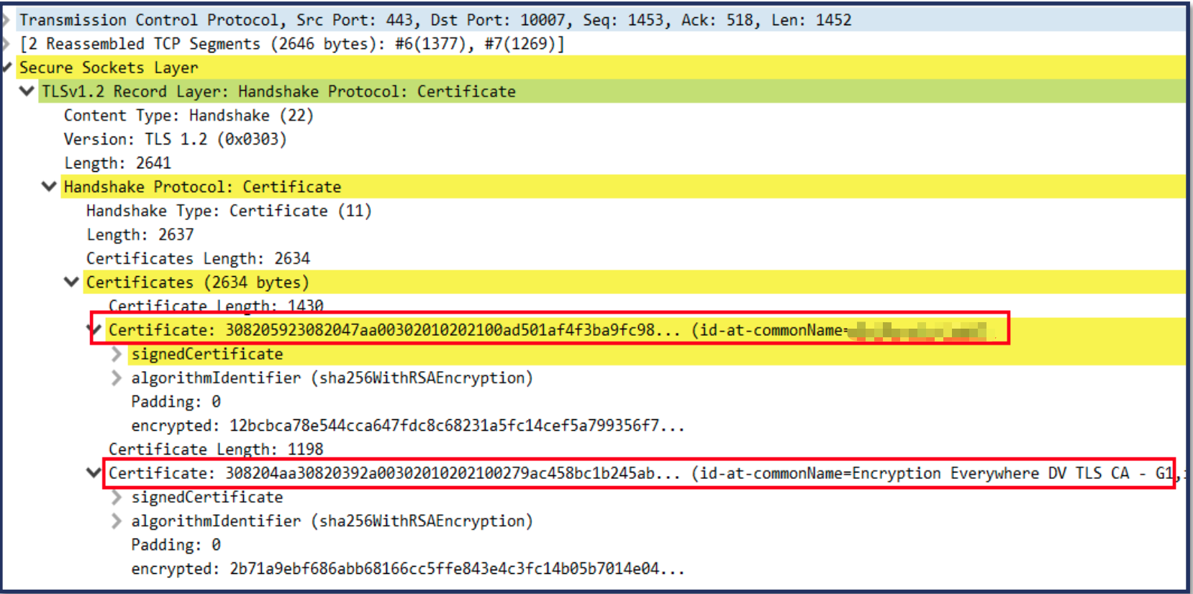
Task: Select the encrypted: 12bcbca78e544c... row
Action: 407,426
